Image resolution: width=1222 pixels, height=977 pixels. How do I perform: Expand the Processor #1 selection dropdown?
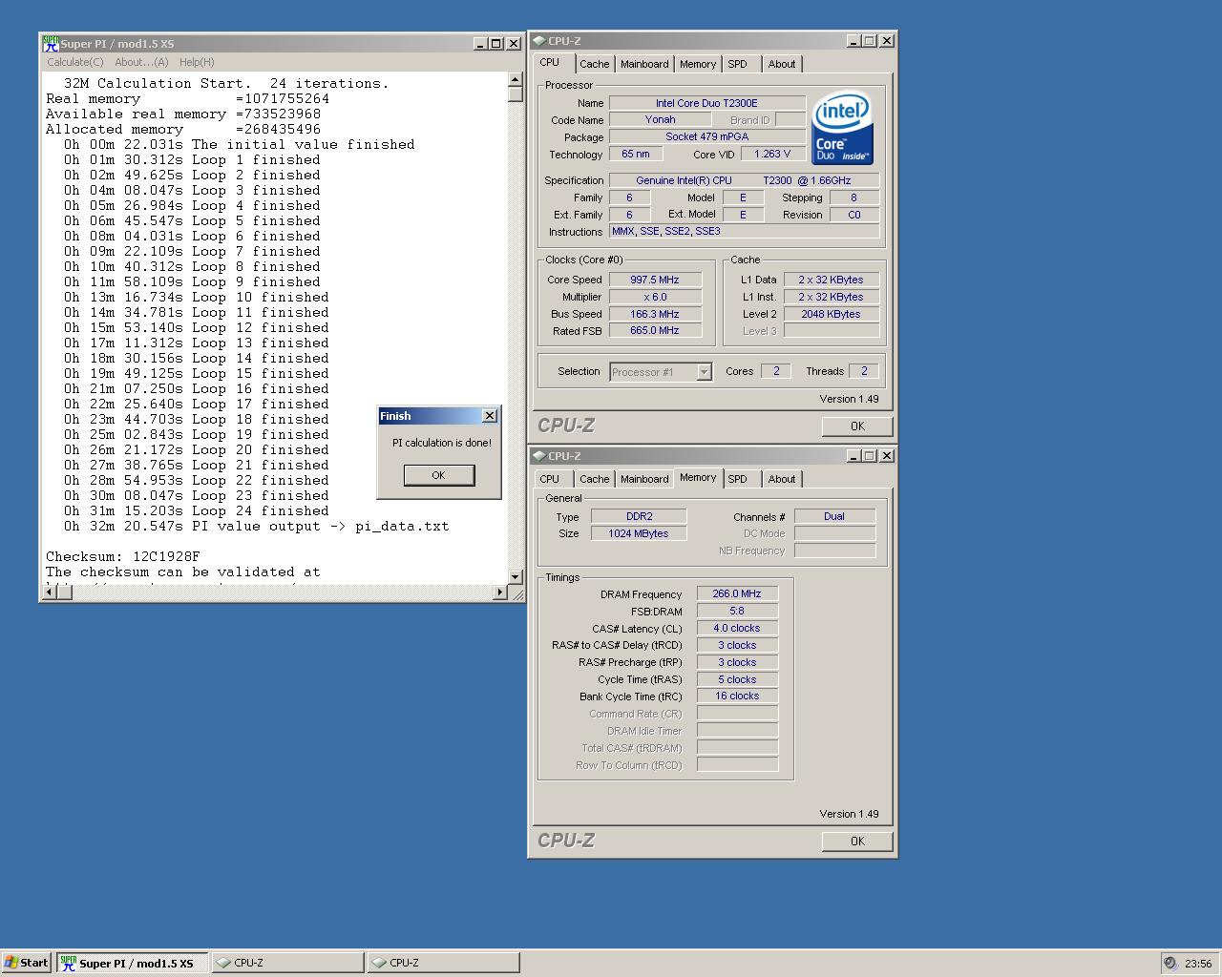pos(704,372)
